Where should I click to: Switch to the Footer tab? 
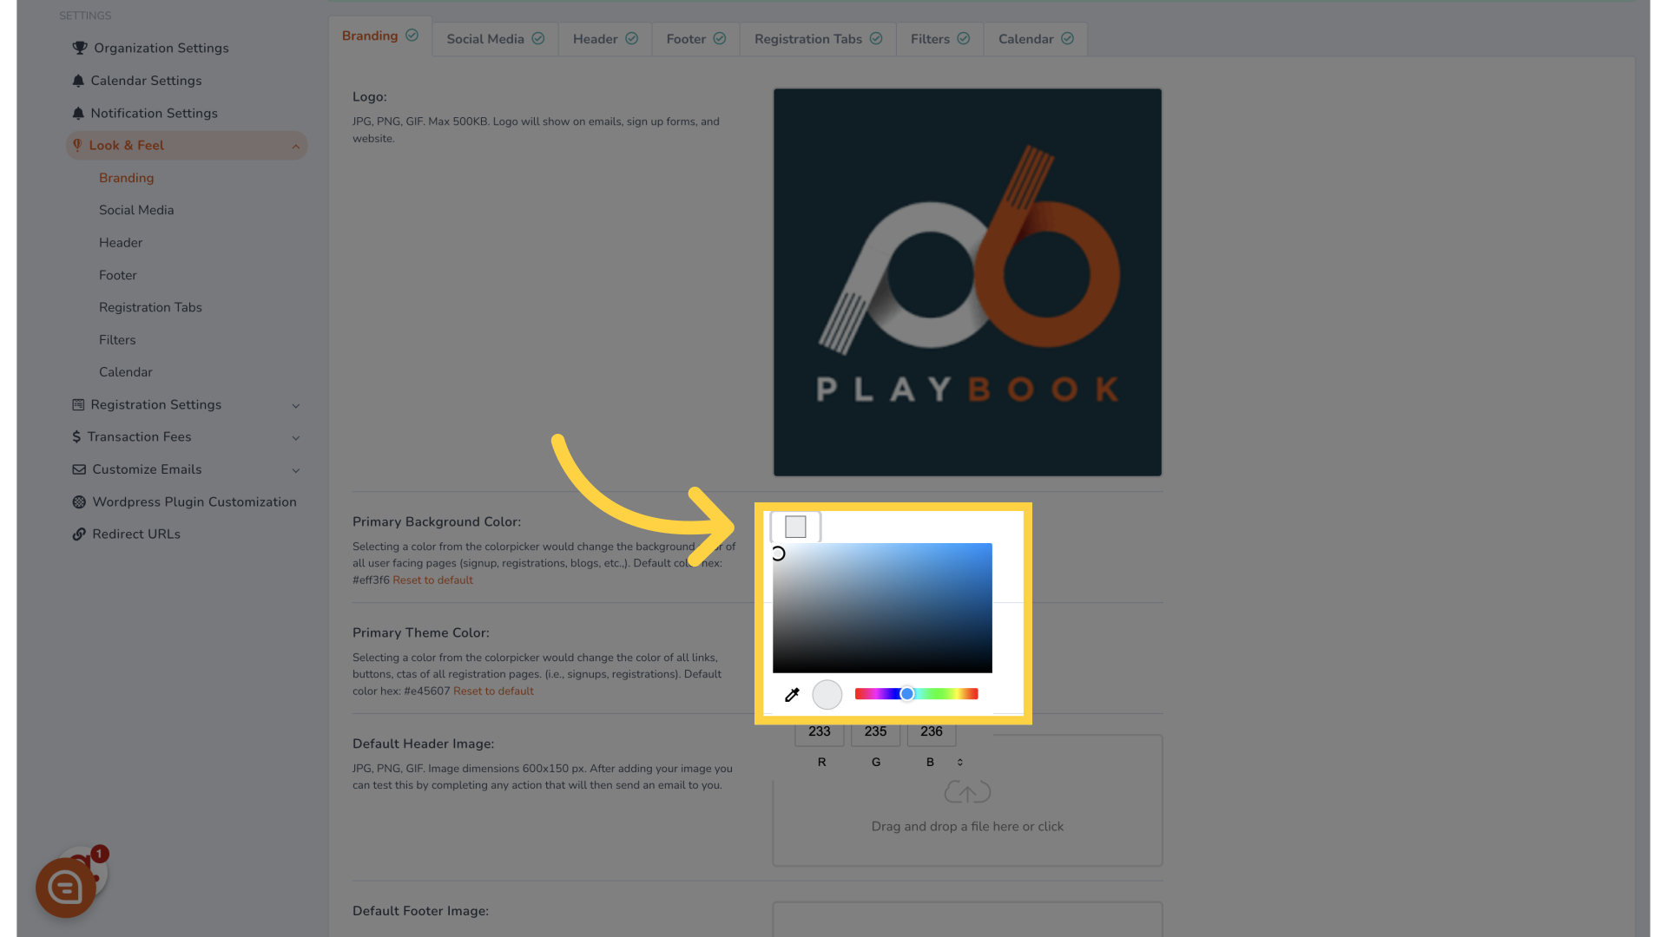pyautogui.click(x=695, y=39)
